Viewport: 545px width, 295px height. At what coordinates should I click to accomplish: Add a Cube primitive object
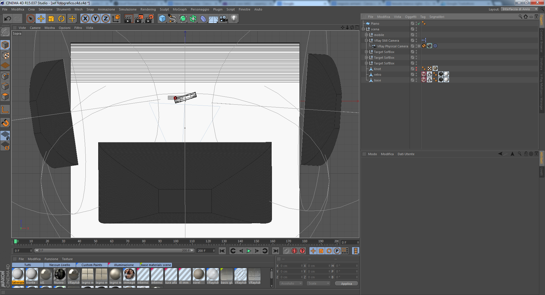[162, 19]
